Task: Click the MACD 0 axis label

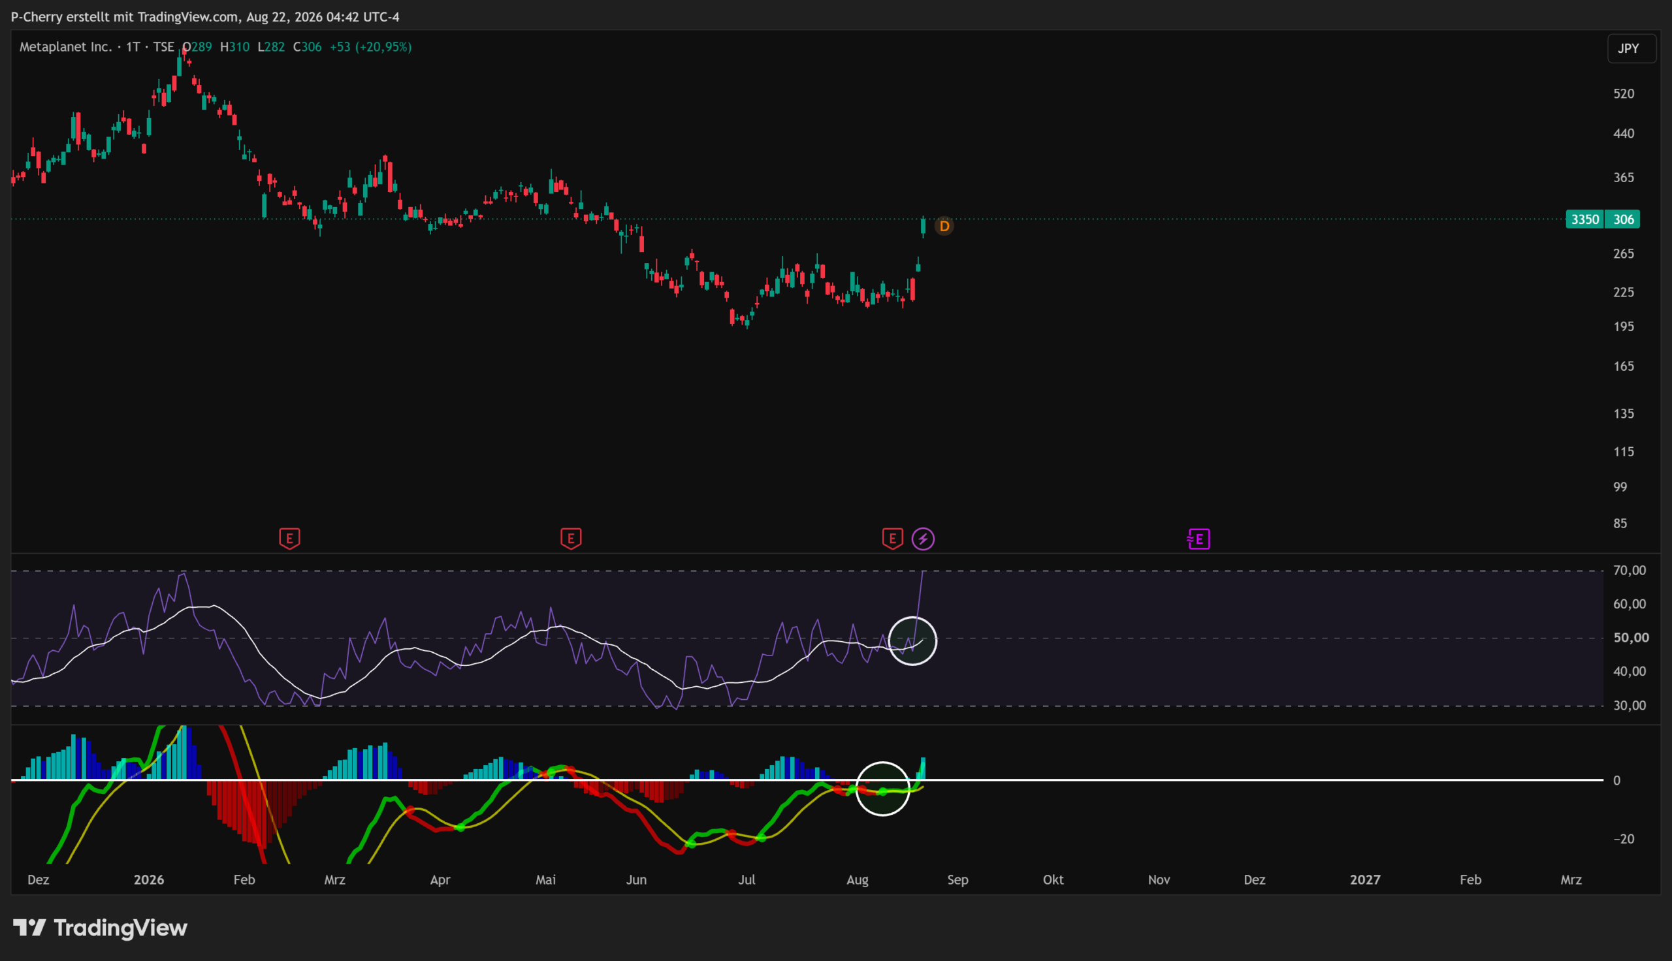Action: pyautogui.click(x=1616, y=780)
